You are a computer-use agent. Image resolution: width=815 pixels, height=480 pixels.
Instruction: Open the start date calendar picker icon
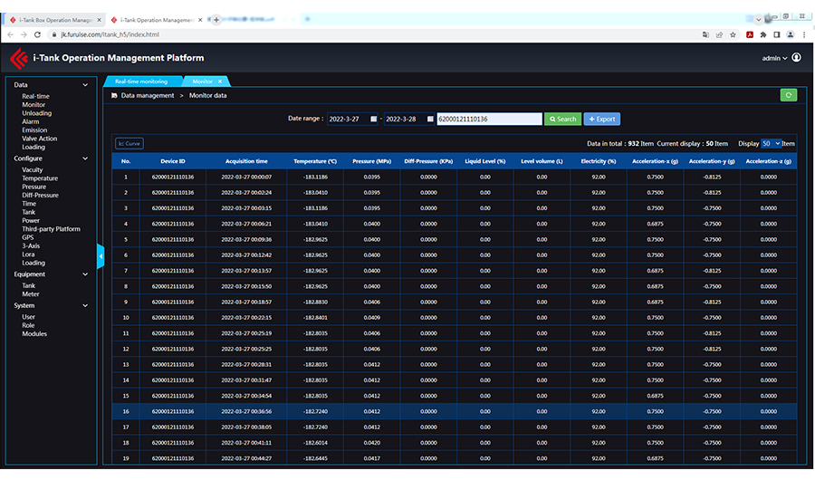coord(373,119)
